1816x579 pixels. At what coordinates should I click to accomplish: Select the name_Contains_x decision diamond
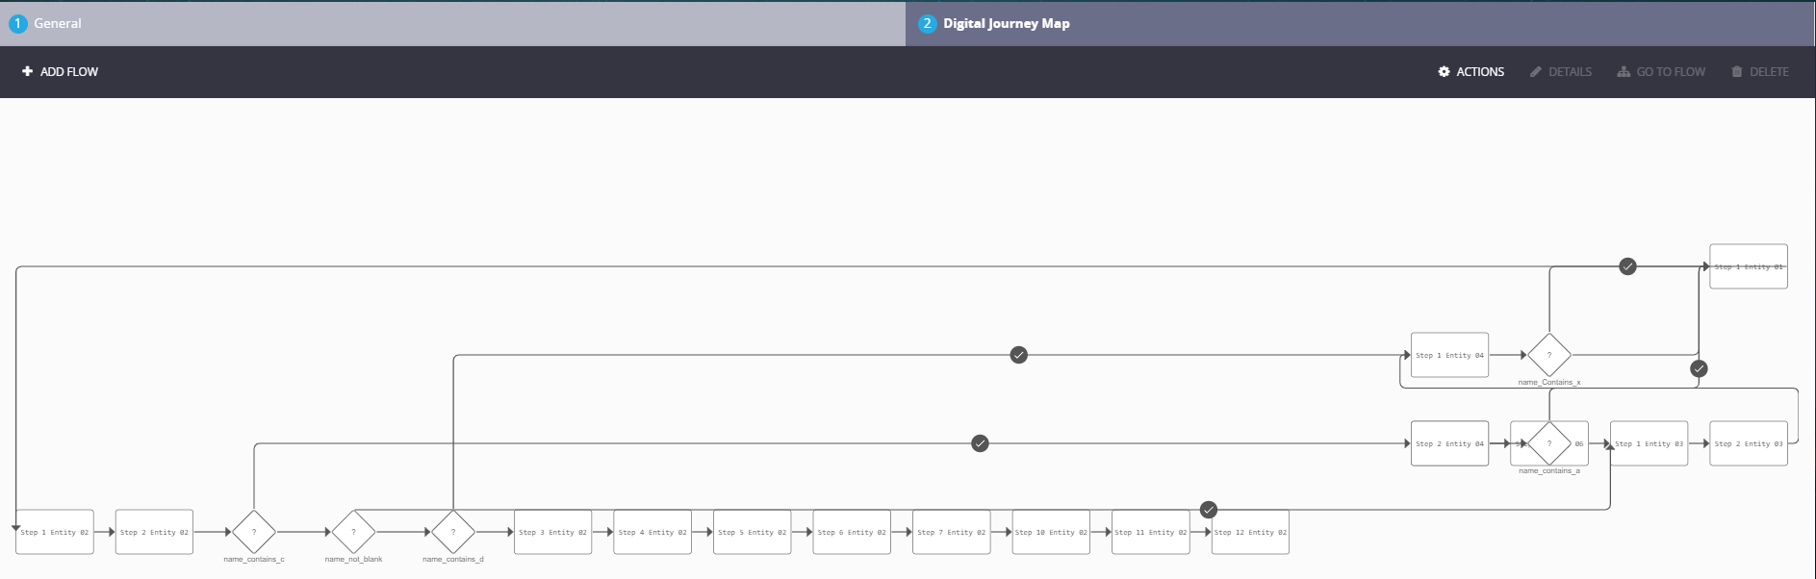click(x=1549, y=355)
